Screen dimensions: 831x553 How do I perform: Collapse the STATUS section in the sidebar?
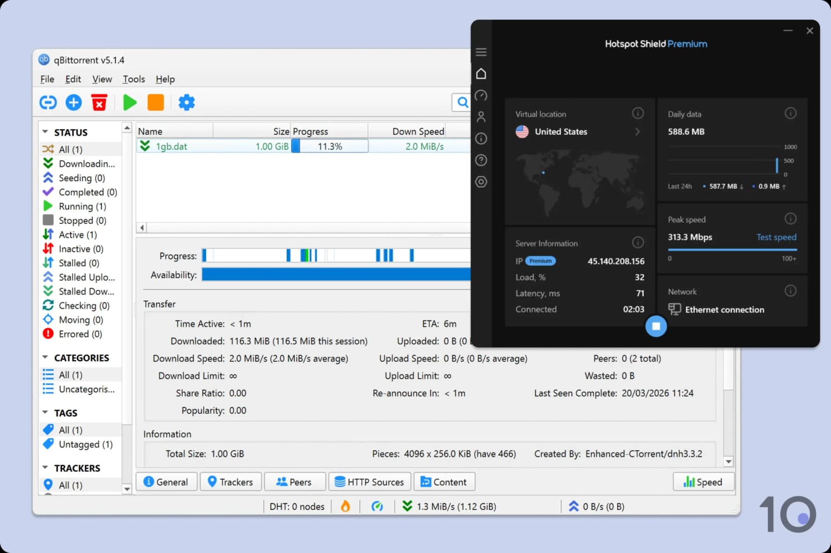pos(46,132)
